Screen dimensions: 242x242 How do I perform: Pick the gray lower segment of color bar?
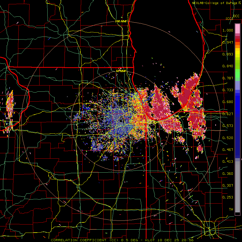tap(237, 187)
